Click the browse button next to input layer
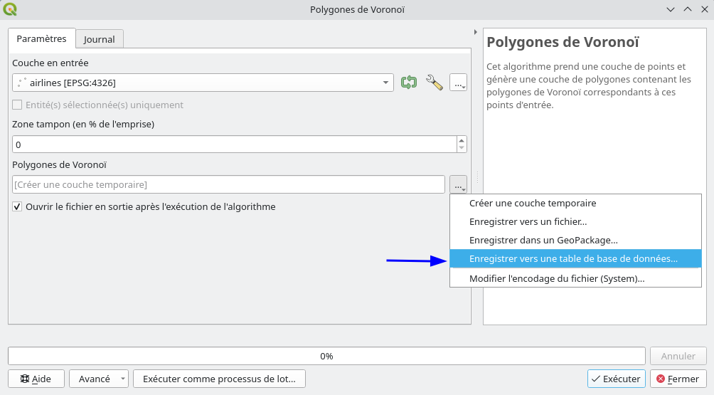The width and height of the screenshot is (714, 395). 458,83
